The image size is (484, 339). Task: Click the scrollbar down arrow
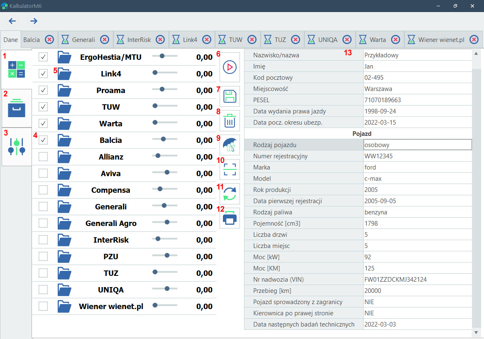pyautogui.click(x=476, y=332)
